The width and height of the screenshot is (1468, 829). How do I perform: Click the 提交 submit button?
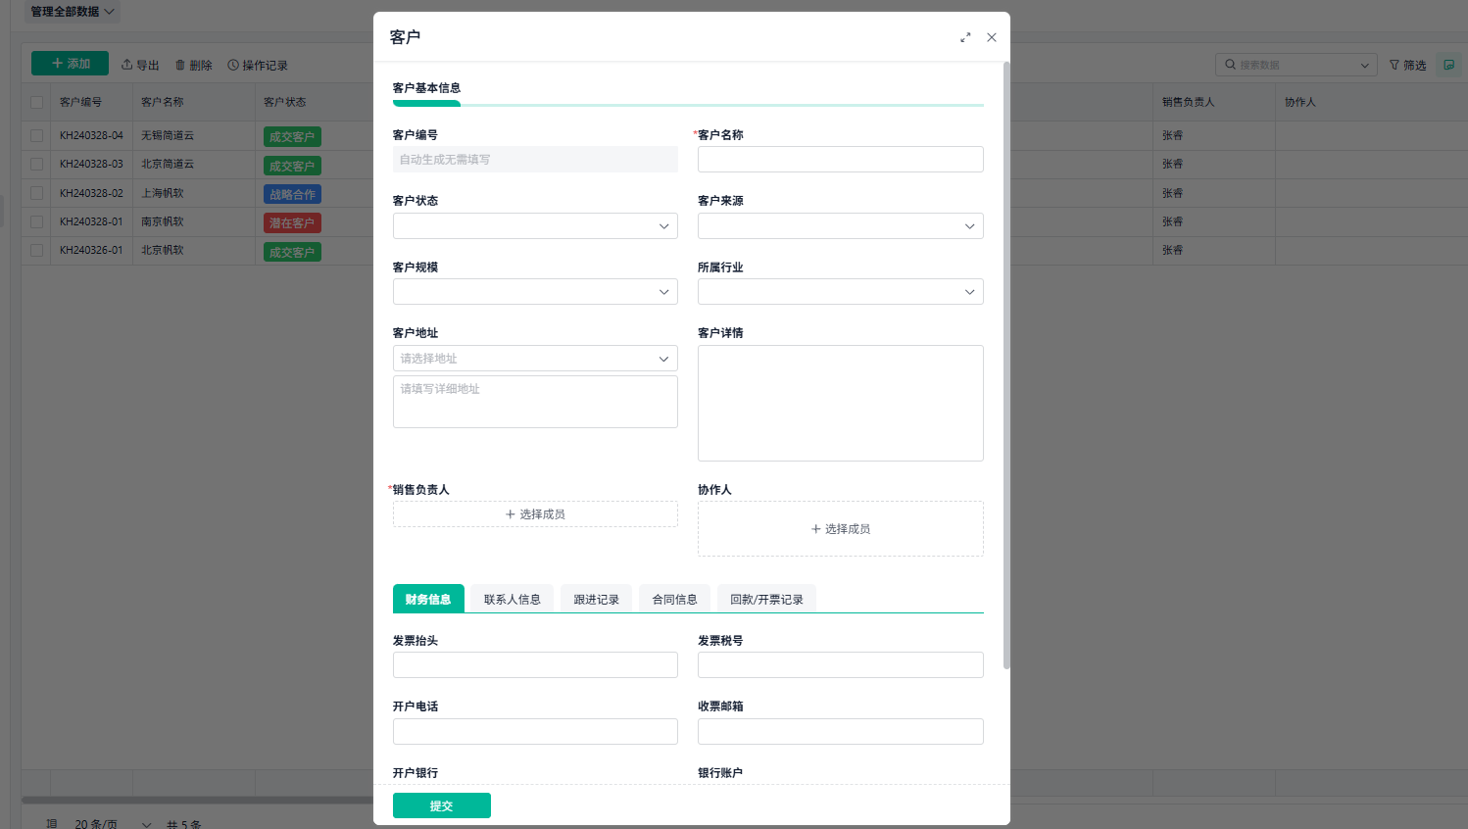coord(441,805)
